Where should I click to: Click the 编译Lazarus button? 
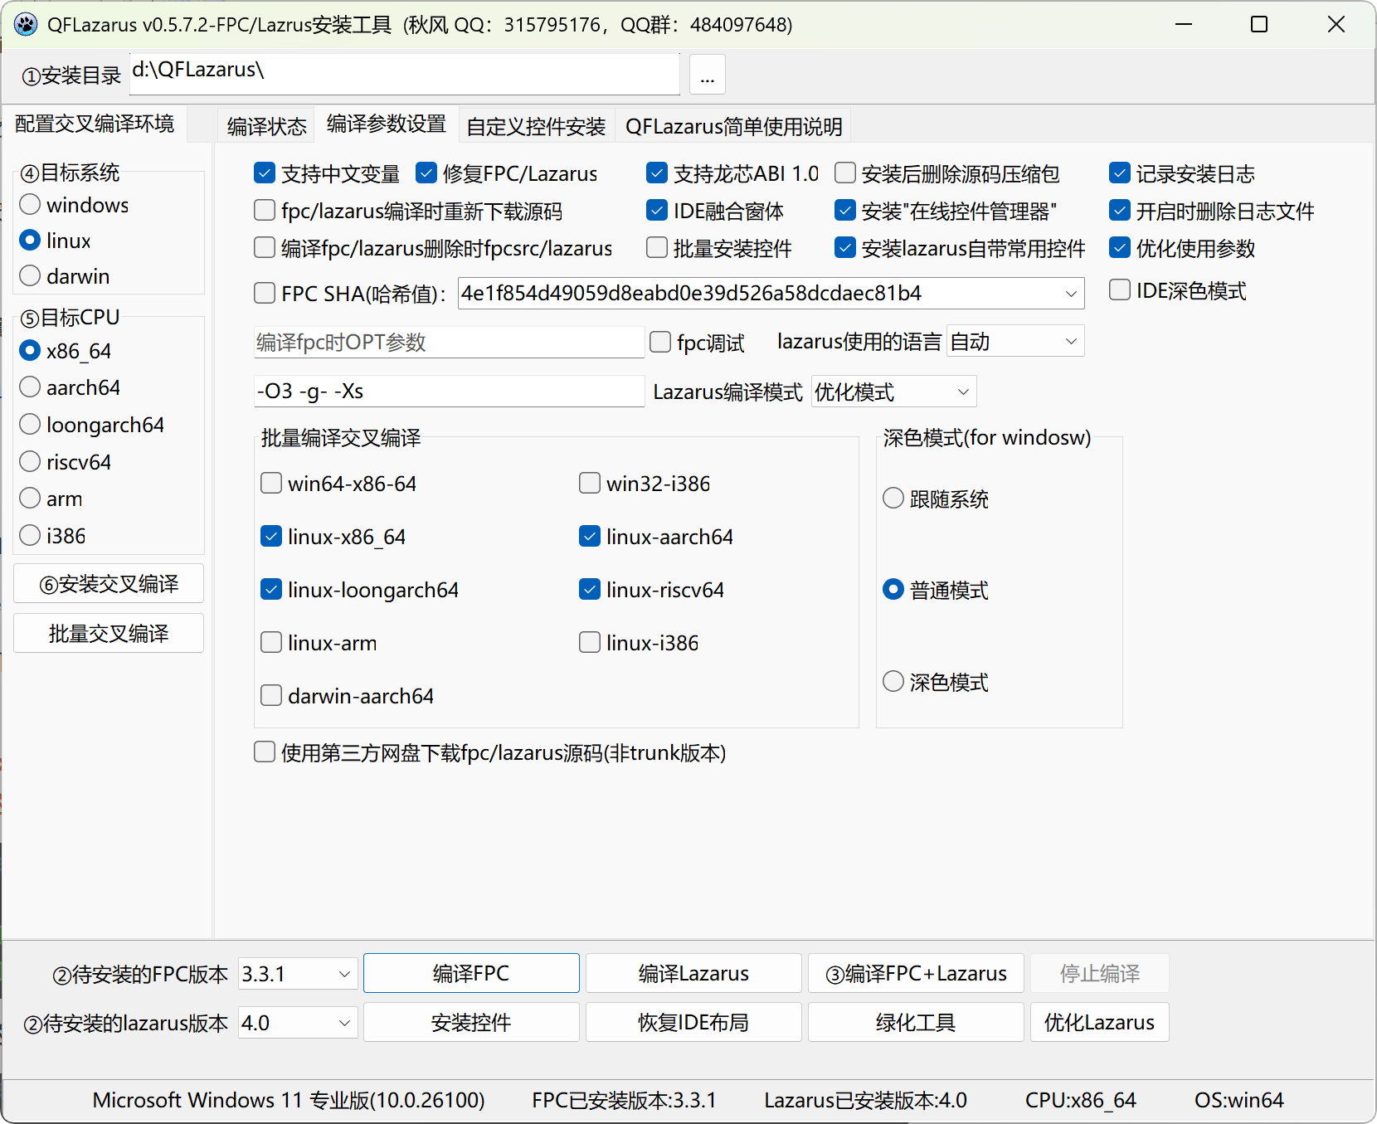(x=693, y=973)
